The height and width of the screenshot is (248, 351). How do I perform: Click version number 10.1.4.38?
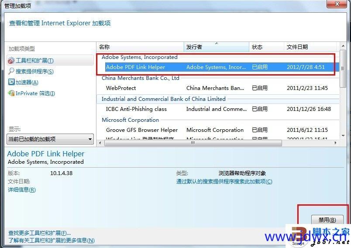(61, 173)
